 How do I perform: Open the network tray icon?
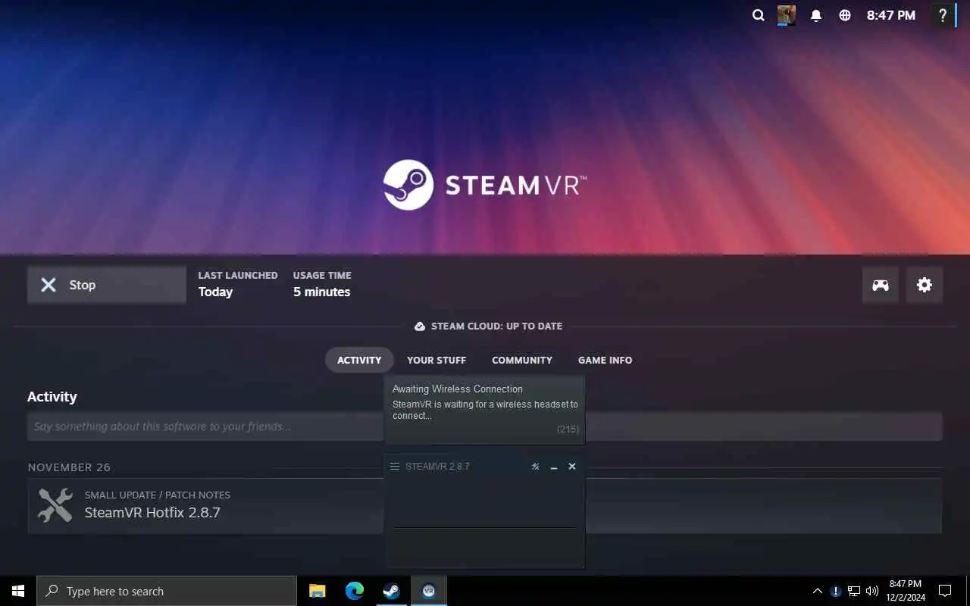click(854, 591)
